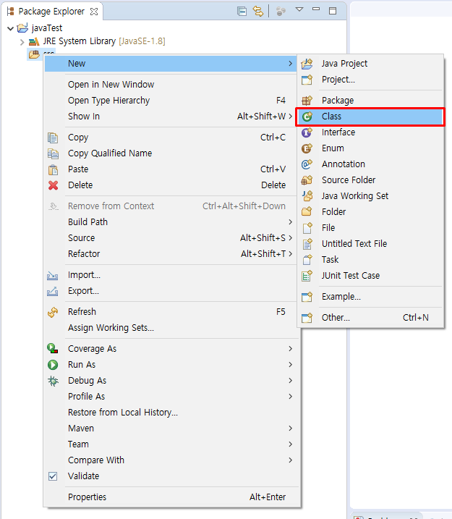Open Properties from the context menu
The width and height of the screenshot is (452, 519).
click(x=171, y=497)
